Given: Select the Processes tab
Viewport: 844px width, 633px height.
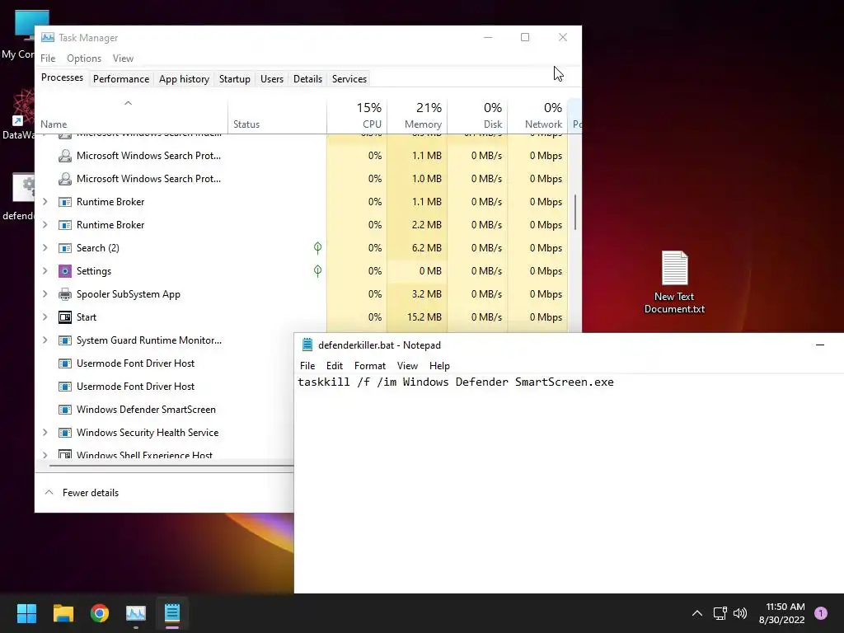Looking at the screenshot, I should click(62, 77).
